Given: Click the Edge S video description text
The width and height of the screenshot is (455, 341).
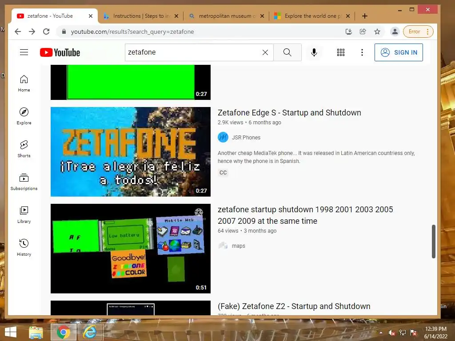Looking at the screenshot, I should point(316,157).
